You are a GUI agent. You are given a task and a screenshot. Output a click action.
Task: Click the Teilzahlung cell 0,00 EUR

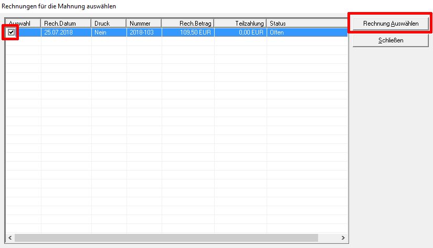coord(240,32)
